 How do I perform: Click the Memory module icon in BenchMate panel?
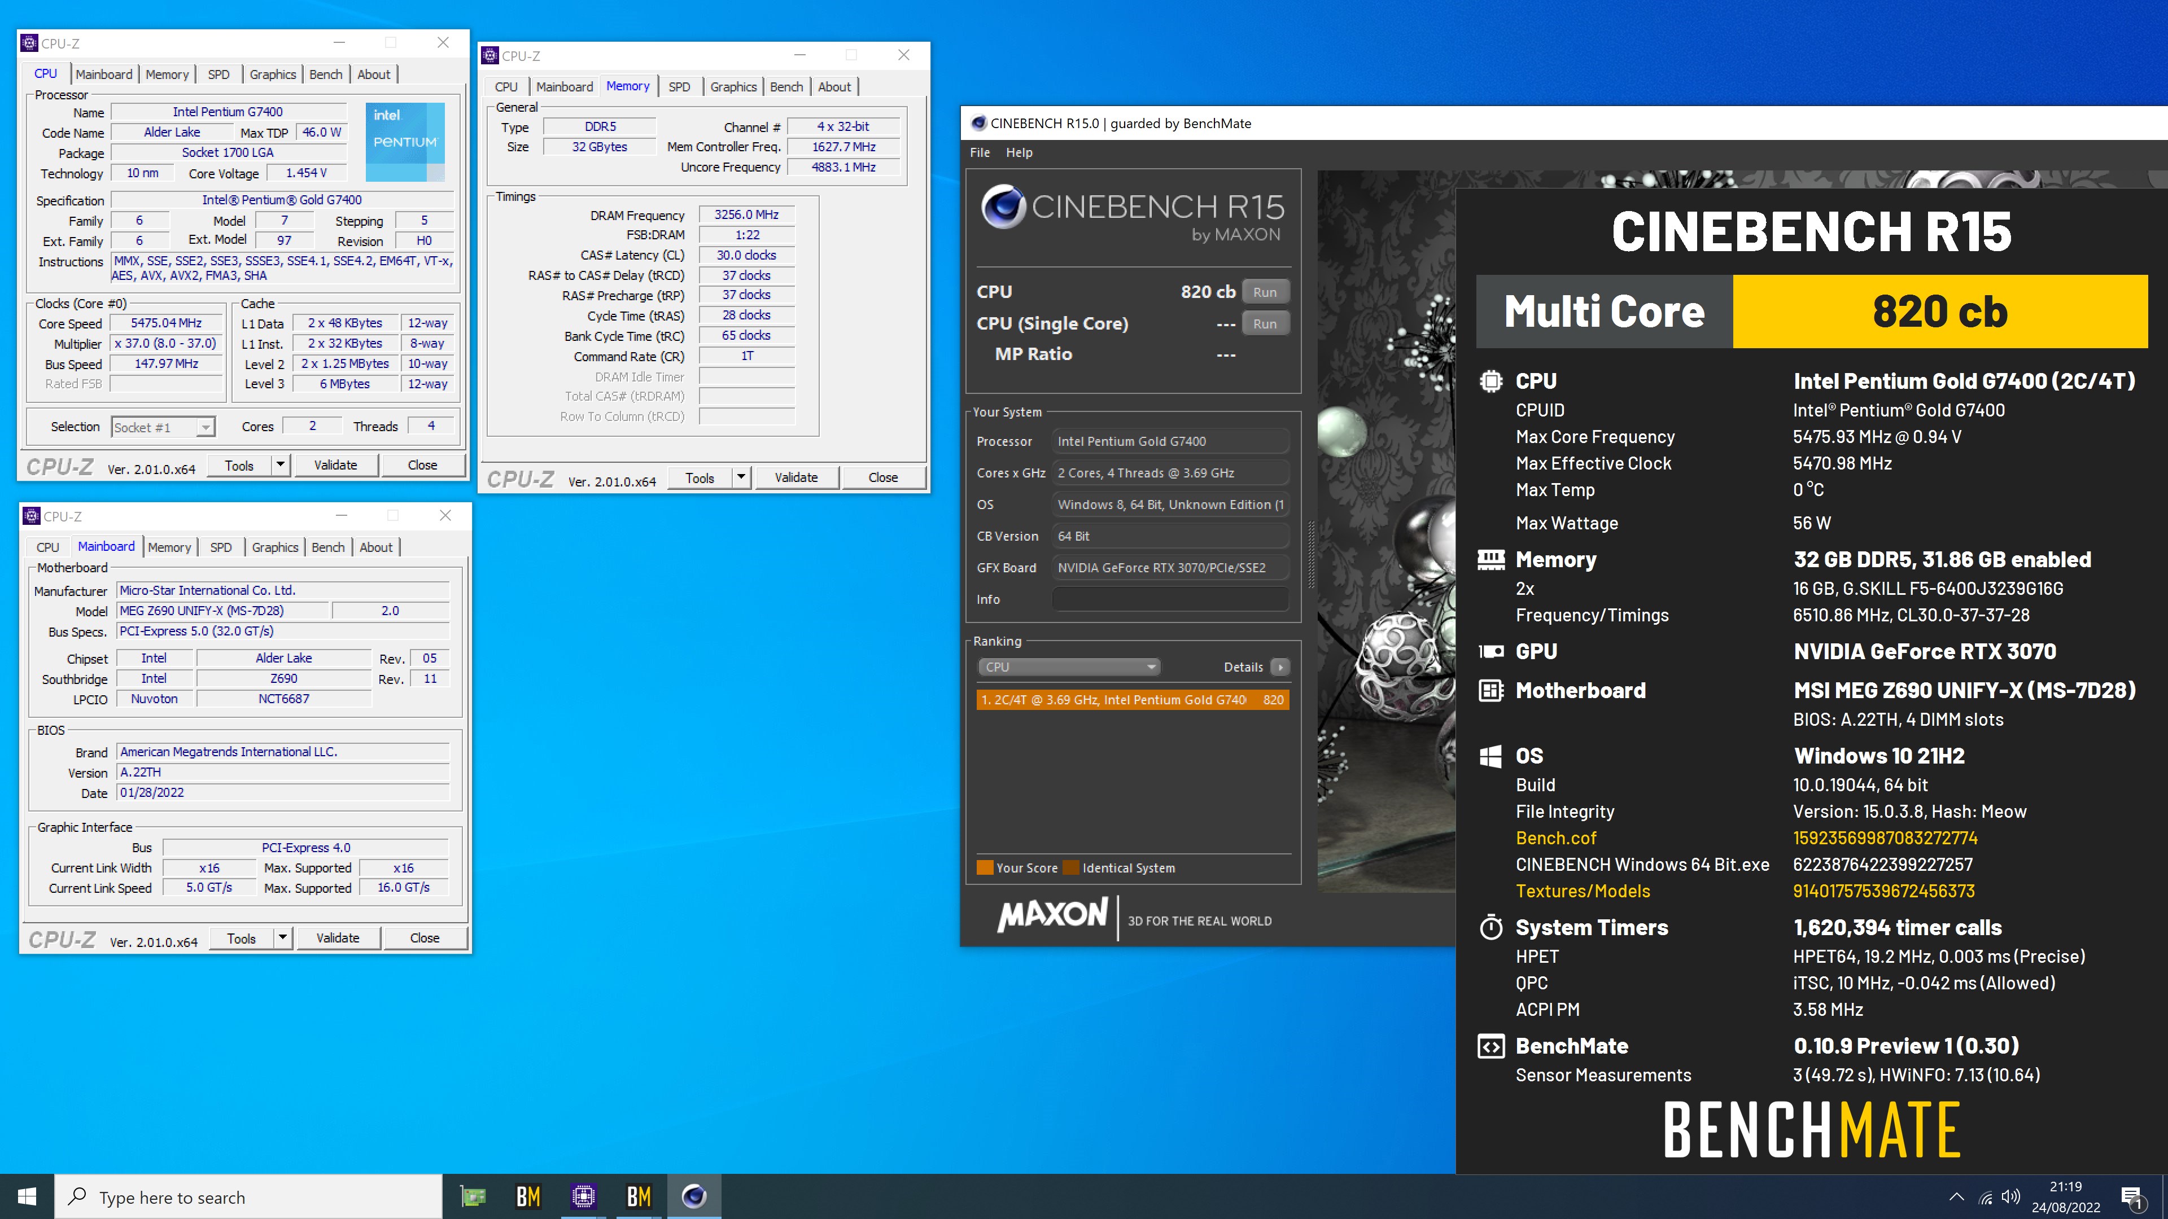click(1490, 559)
